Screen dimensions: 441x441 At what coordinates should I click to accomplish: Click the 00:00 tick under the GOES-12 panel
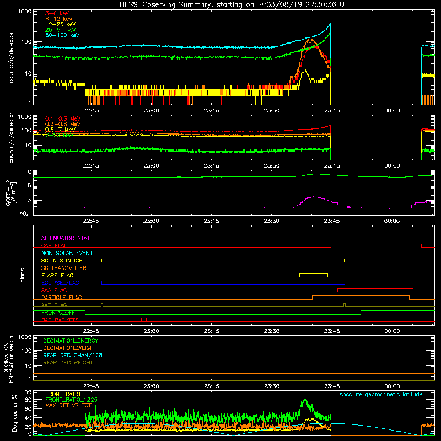tap(392, 221)
